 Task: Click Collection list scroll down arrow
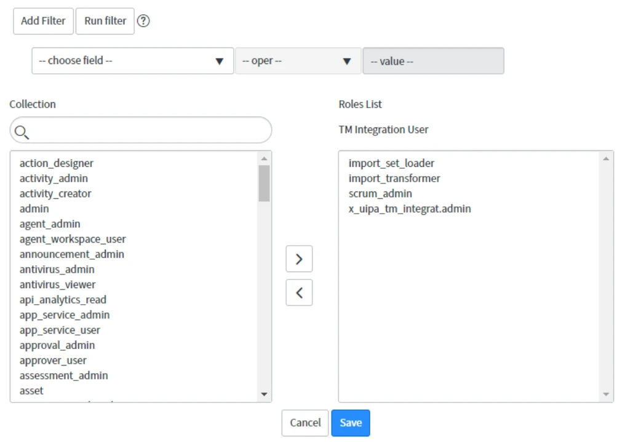pos(264,394)
